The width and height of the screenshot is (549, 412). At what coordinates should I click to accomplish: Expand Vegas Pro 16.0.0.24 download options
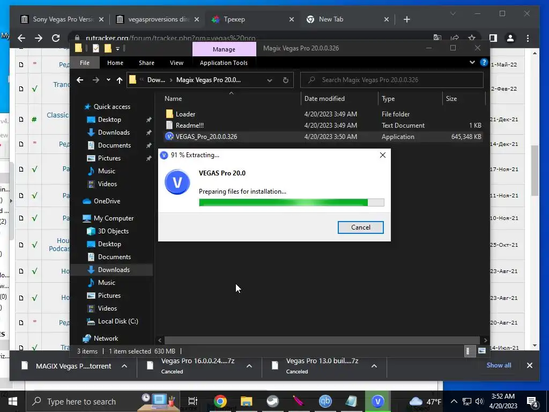249,366
